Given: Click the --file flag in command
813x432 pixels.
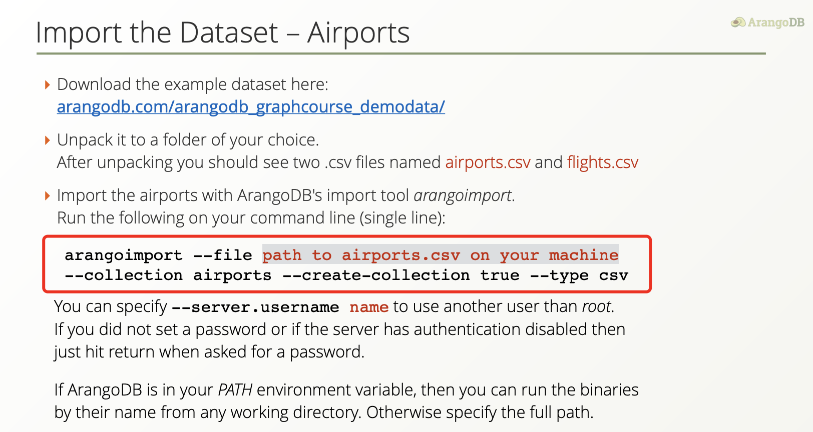Looking at the screenshot, I should 223,255.
